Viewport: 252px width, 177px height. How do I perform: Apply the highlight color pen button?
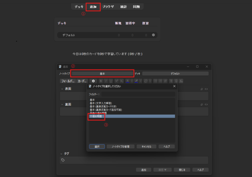pyautogui.click(x=136, y=81)
